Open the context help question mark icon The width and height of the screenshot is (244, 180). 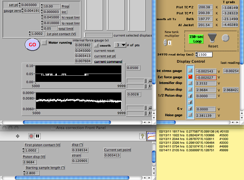[142, 136]
